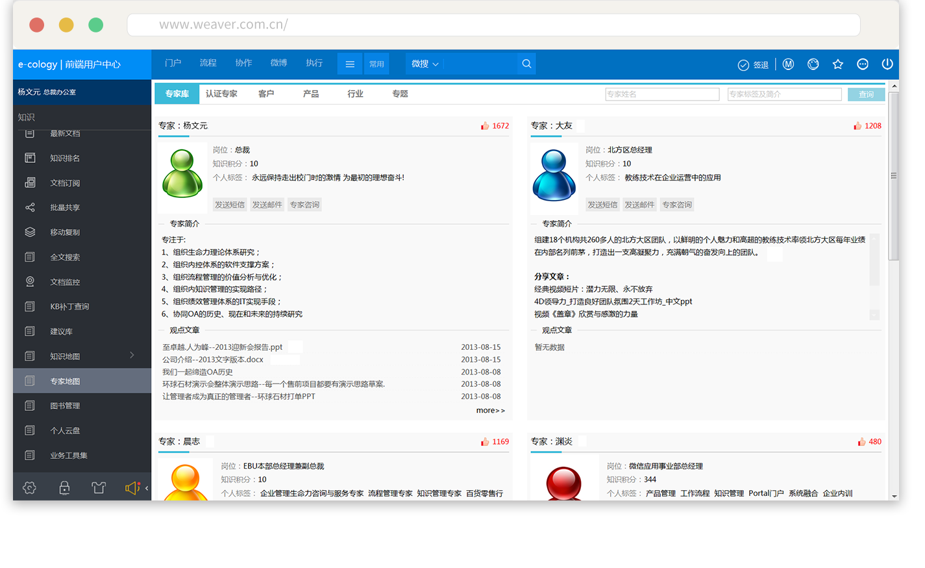
Task: Expand the 知识地图 submenu arrow
Action: point(132,355)
